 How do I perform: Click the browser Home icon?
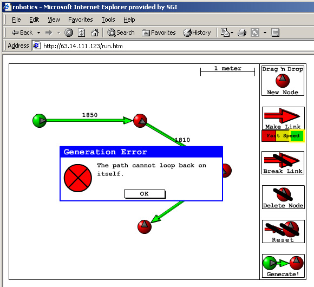click(95, 32)
